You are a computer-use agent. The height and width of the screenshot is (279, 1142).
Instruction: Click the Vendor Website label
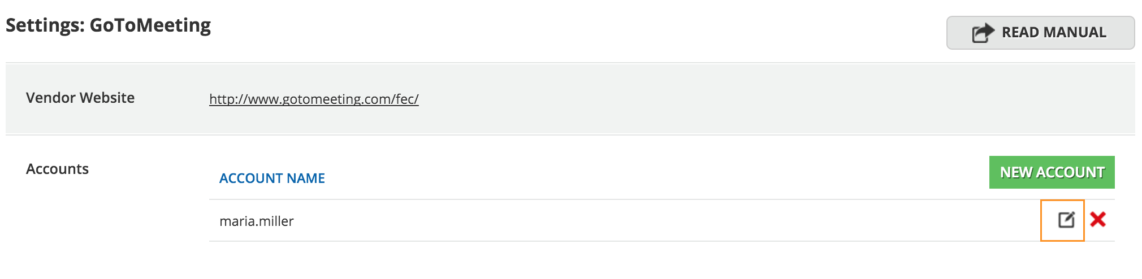(80, 98)
